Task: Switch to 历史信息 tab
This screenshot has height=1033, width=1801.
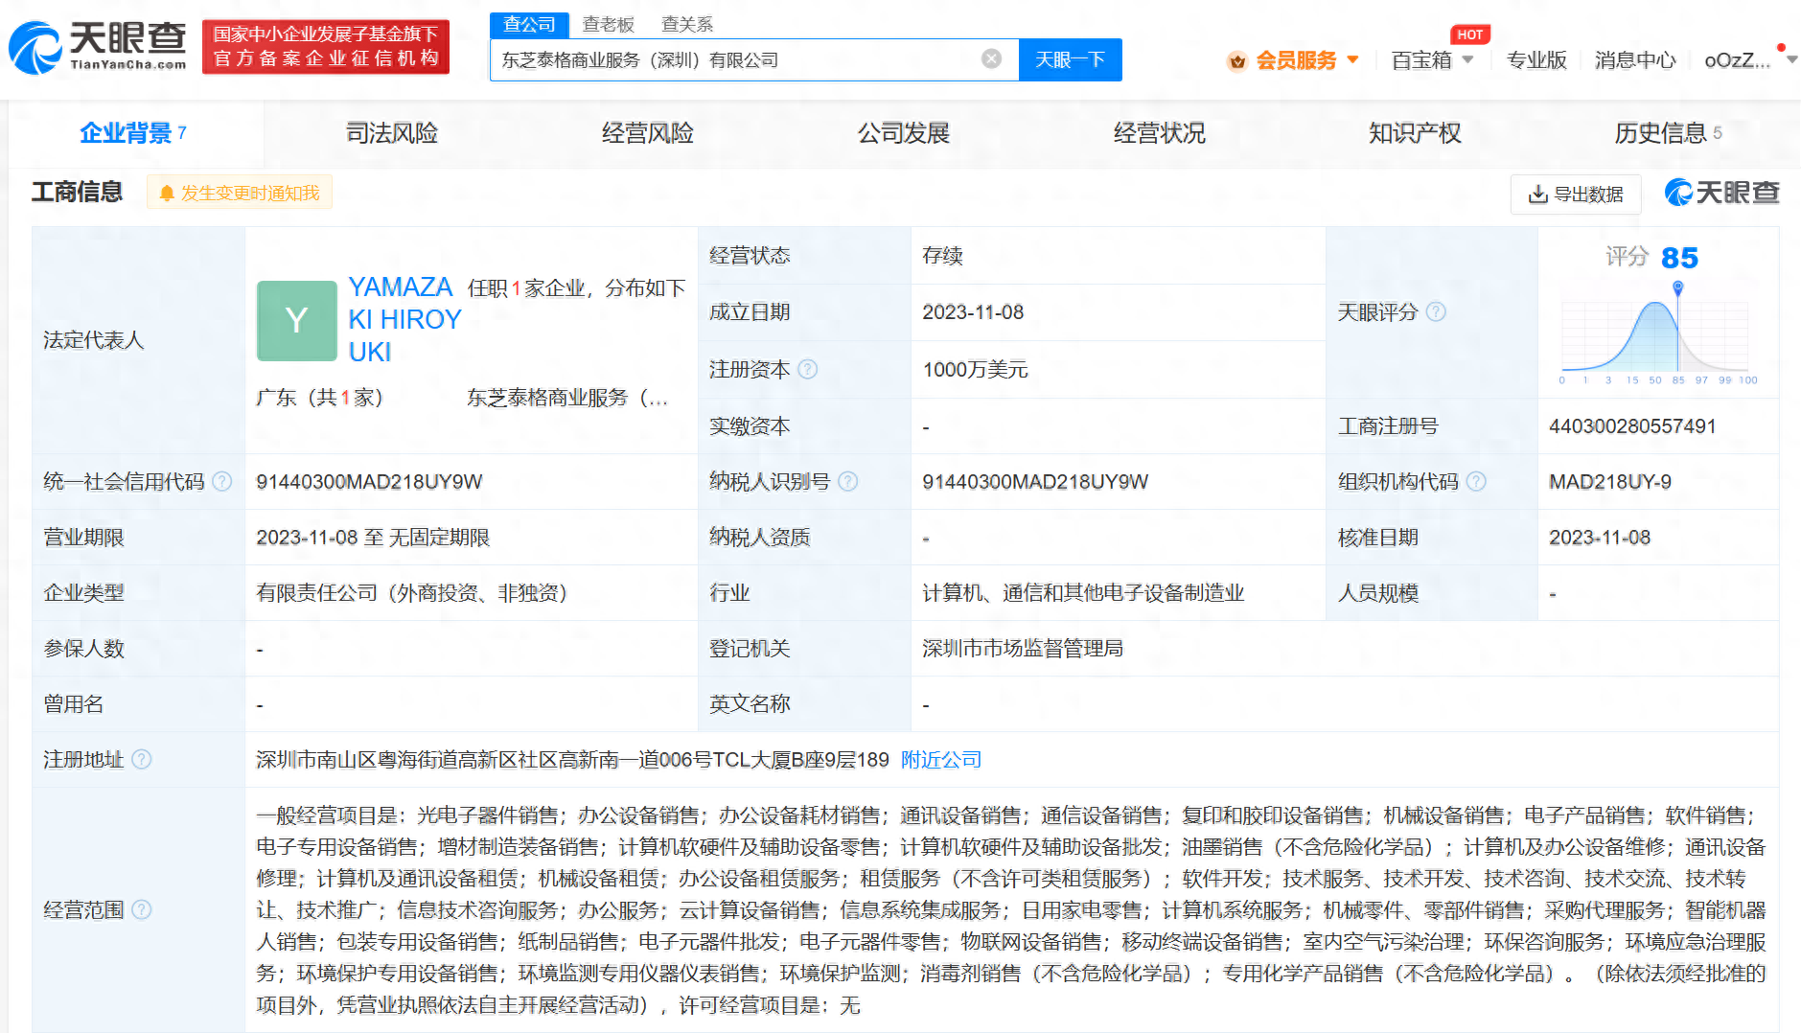Action: pyautogui.click(x=1669, y=133)
